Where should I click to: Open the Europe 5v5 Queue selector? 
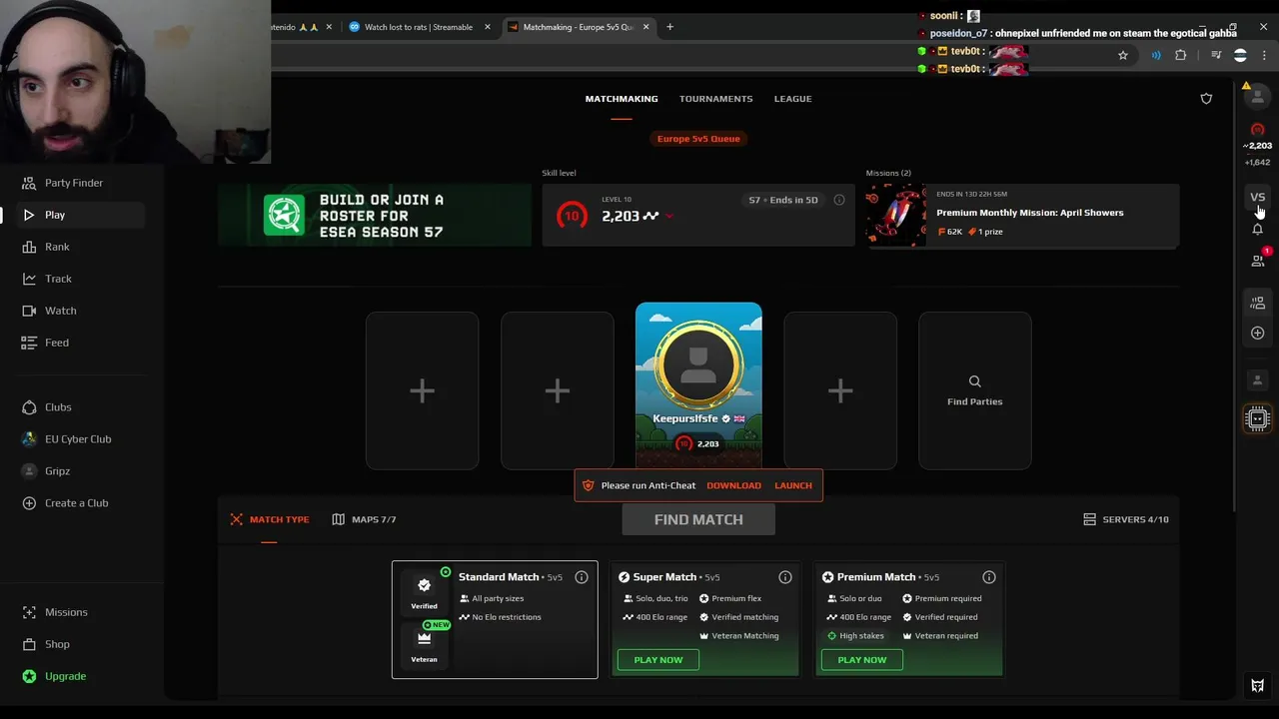point(698,139)
